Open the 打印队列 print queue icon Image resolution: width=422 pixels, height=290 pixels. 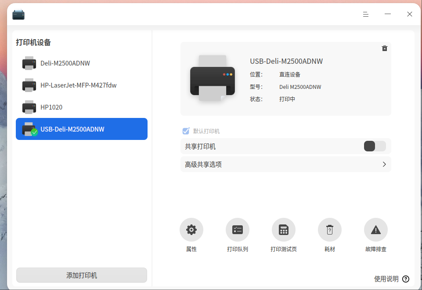(238, 230)
